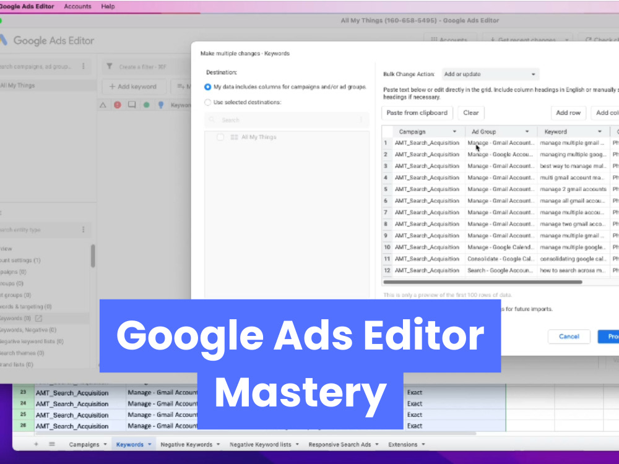Open the Accounts menu in the menu bar
The image size is (619, 464).
pos(77,6)
